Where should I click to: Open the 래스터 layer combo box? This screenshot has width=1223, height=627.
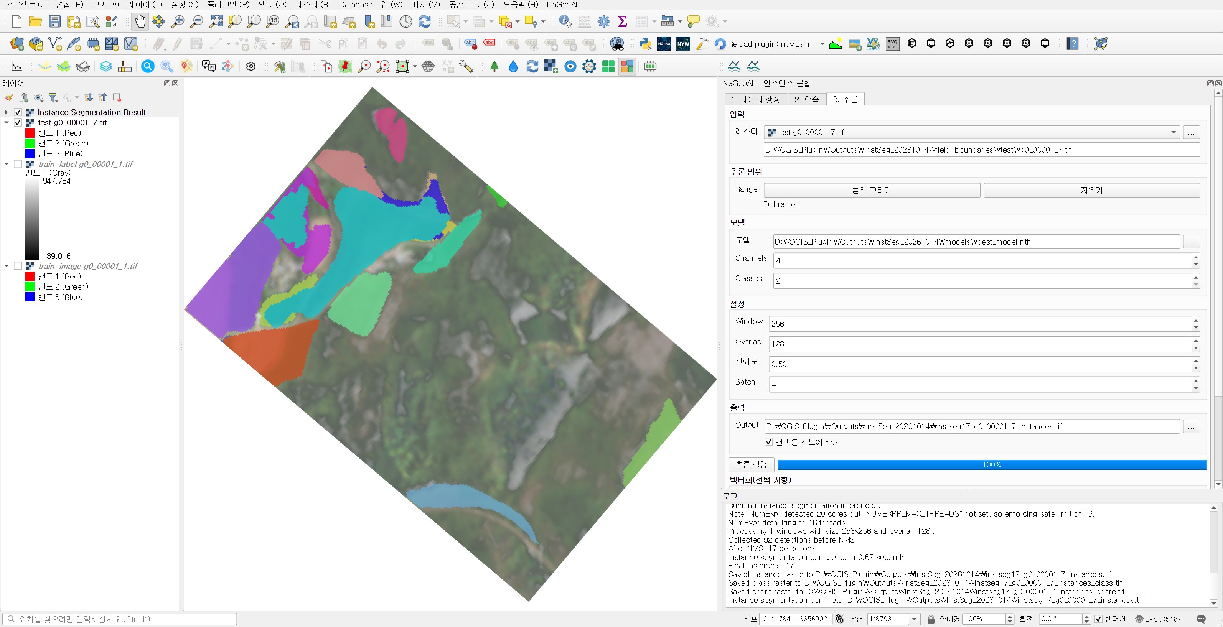pyautogui.click(x=971, y=132)
